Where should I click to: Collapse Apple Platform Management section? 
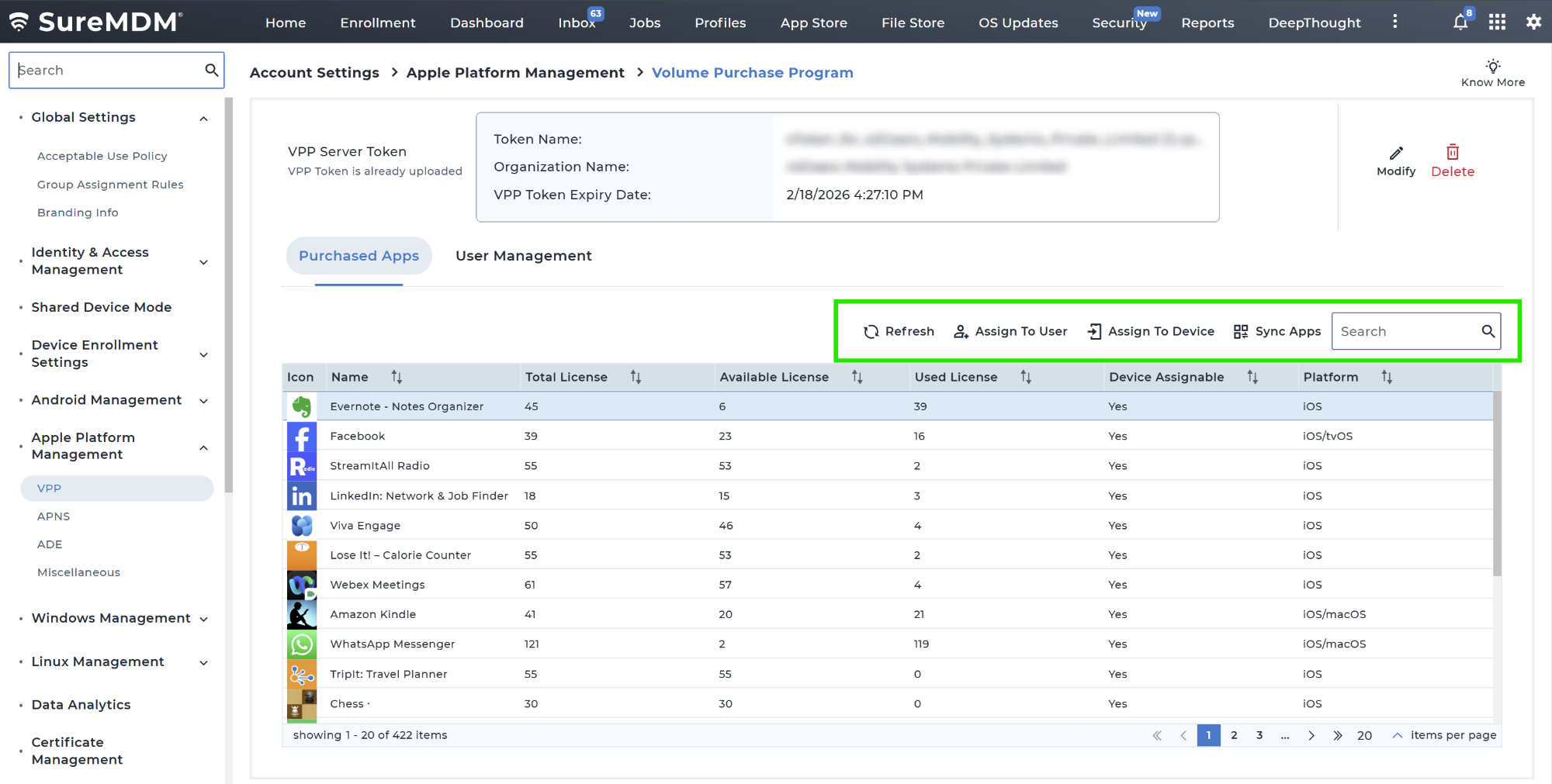[x=203, y=447]
